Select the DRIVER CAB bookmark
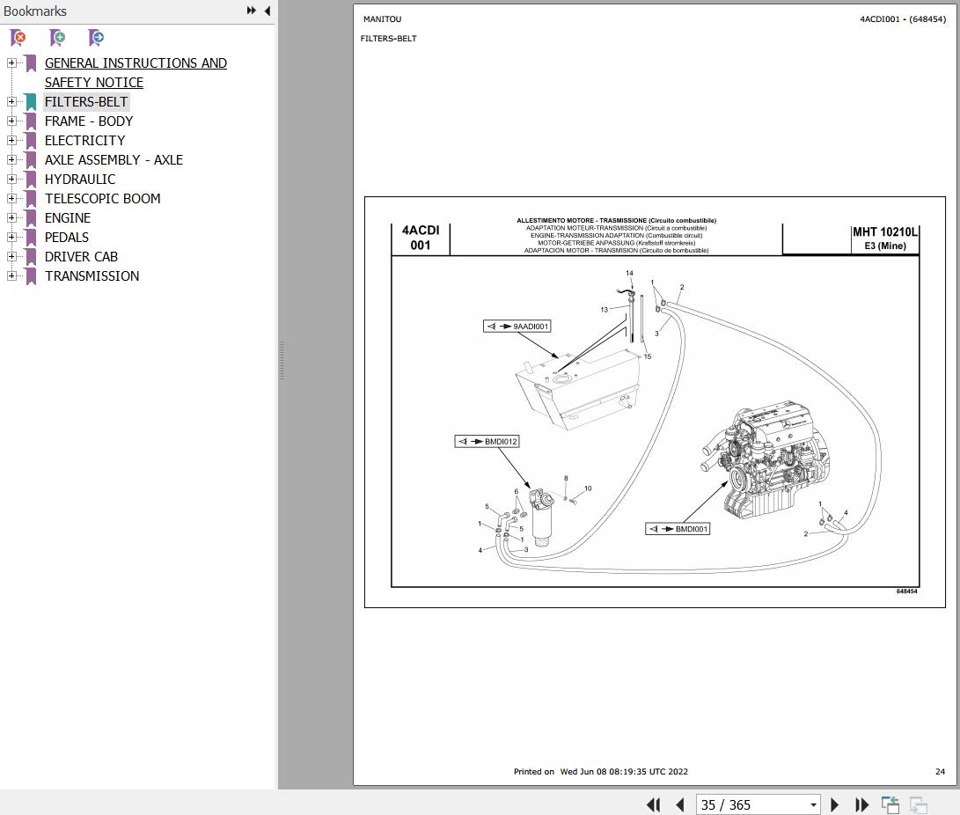Viewport: 960px width, 815px height. point(81,257)
